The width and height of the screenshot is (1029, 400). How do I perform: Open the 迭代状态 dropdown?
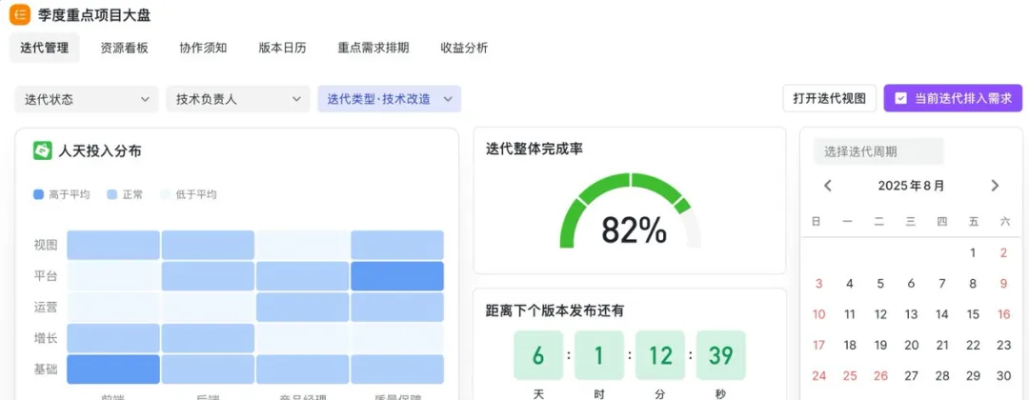click(x=87, y=99)
